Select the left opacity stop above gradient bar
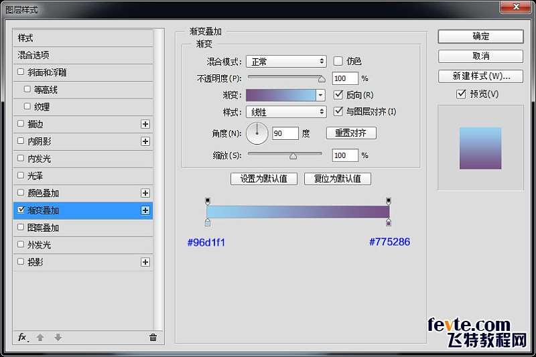 click(x=208, y=200)
